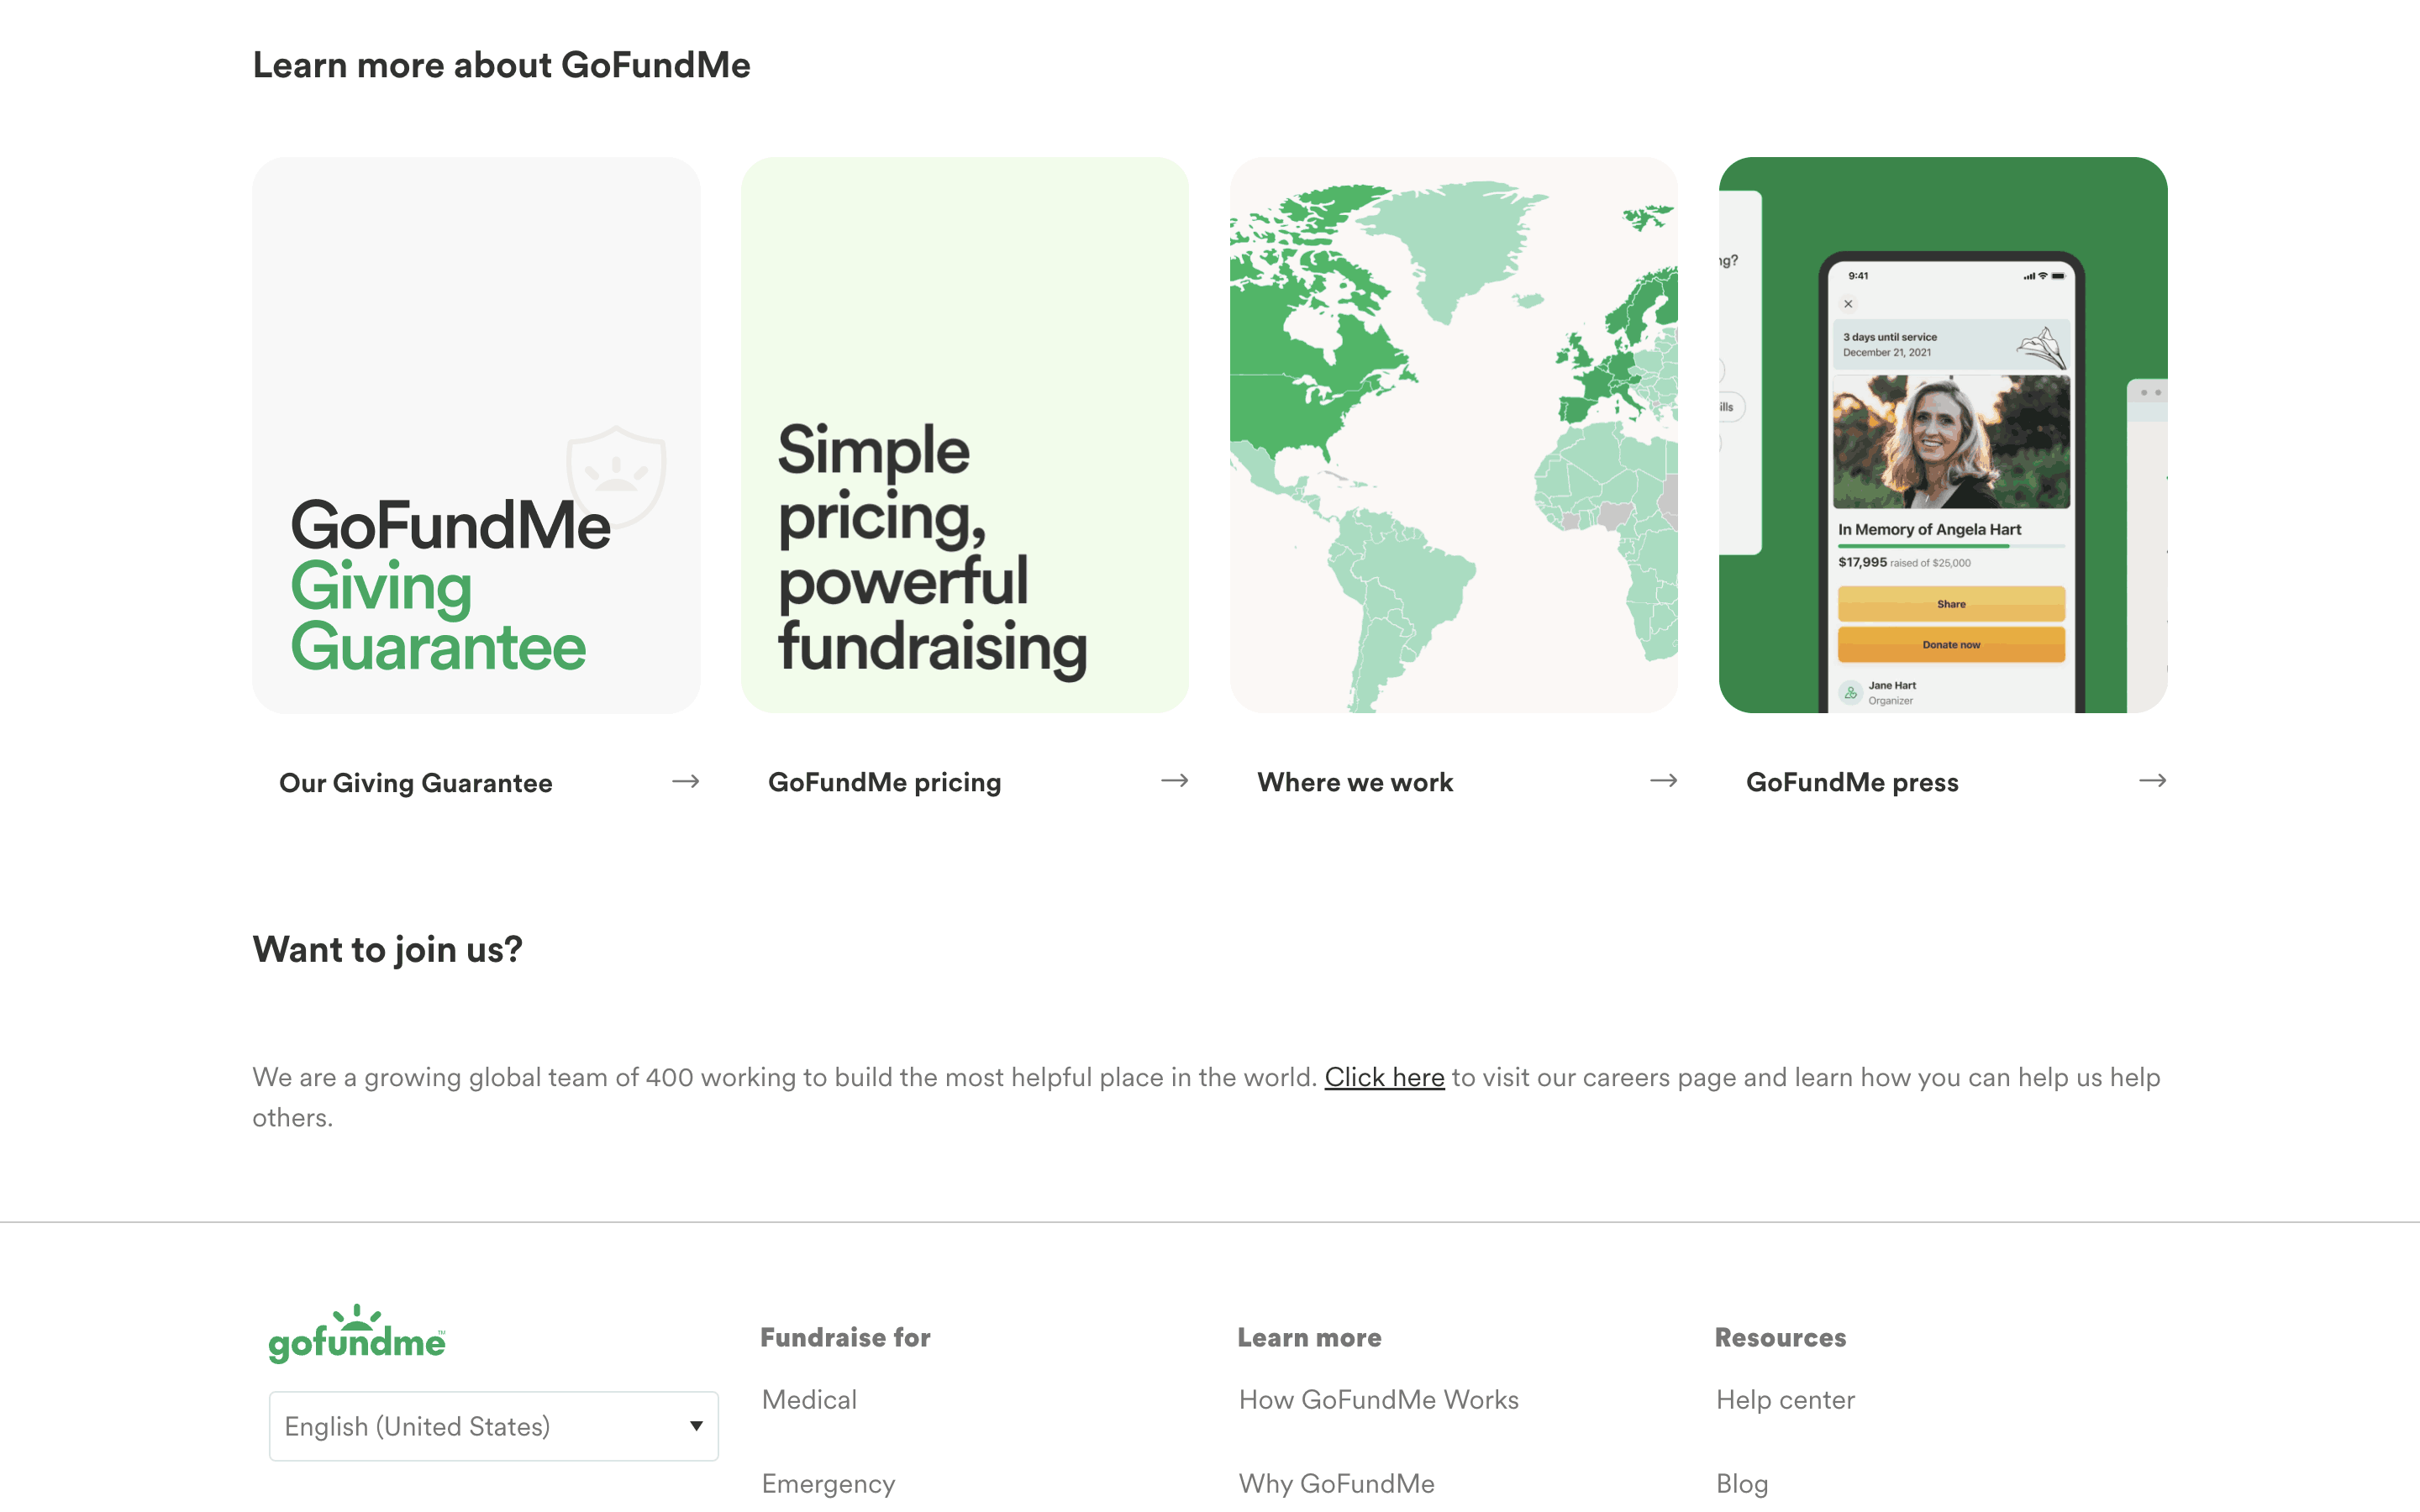
Task: Open the world map card image
Action: point(1454,435)
